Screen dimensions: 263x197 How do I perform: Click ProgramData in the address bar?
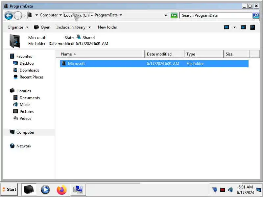[x=106, y=15]
